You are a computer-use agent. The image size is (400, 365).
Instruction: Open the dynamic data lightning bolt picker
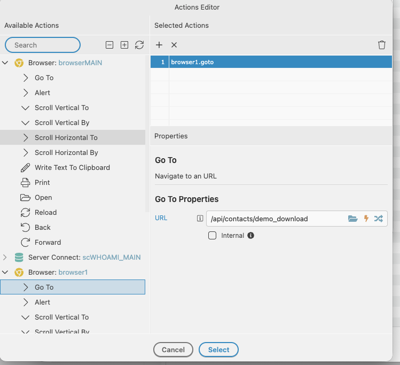pyautogui.click(x=366, y=219)
